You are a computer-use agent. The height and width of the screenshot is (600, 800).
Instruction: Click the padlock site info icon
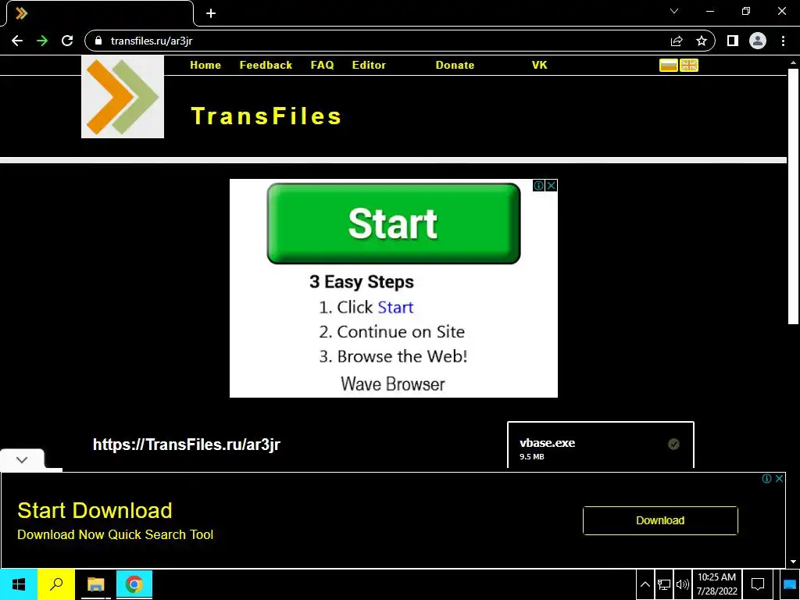pos(98,41)
